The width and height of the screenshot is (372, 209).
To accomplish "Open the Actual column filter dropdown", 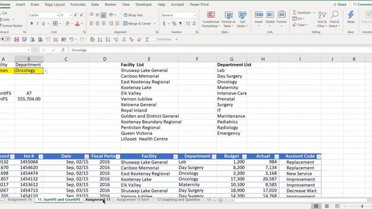I will (277, 156).
